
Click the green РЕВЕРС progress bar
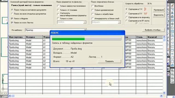(x=87, y=38)
